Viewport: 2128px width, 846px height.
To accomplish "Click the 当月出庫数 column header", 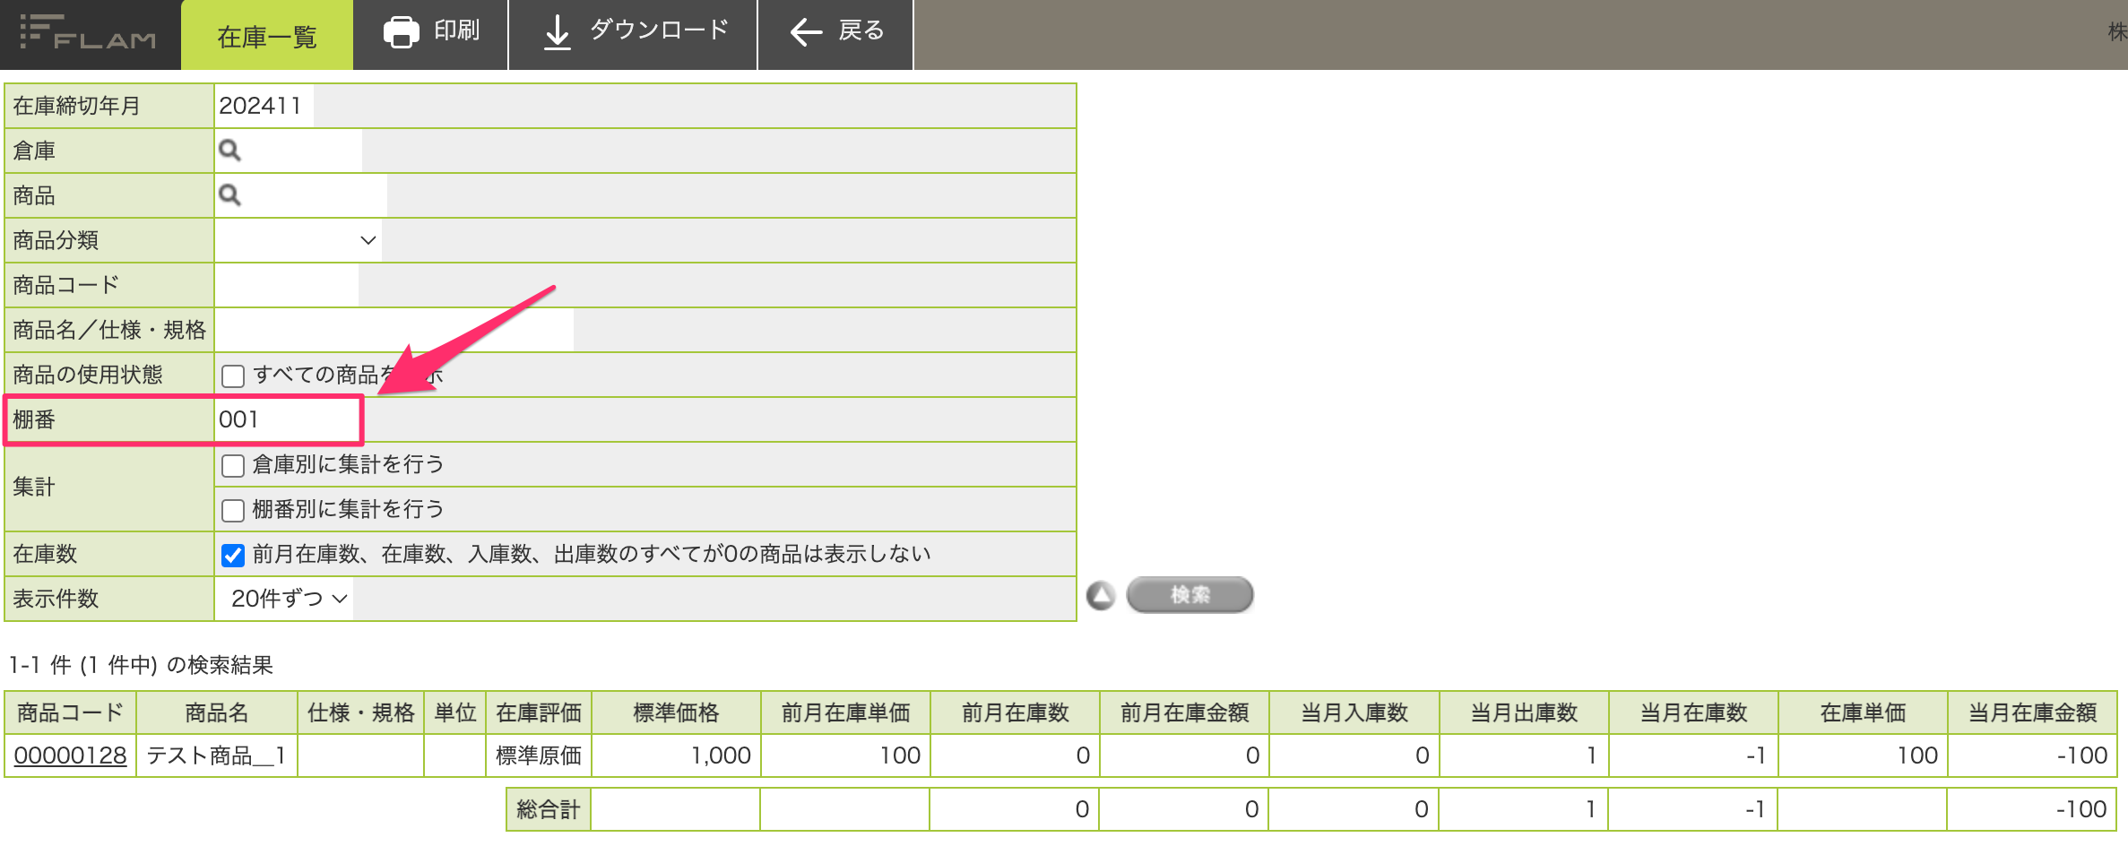I will (x=1524, y=712).
